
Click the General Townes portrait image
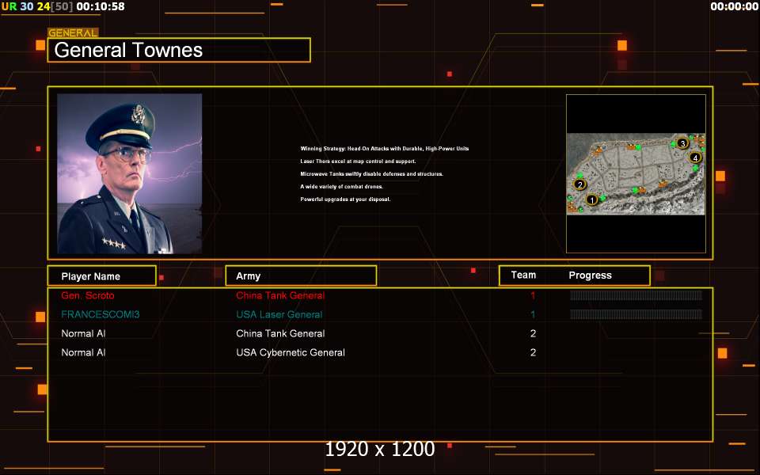click(x=129, y=173)
